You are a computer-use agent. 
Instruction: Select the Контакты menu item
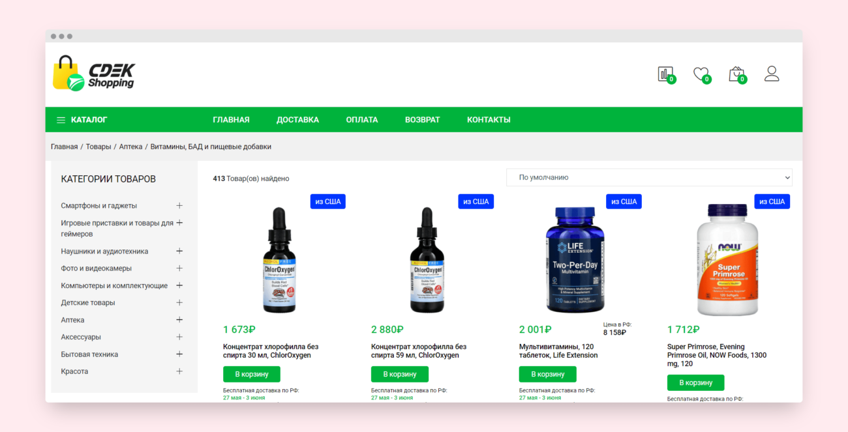click(489, 120)
